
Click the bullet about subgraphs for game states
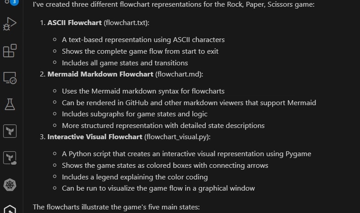pyautogui.click(x=135, y=114)
